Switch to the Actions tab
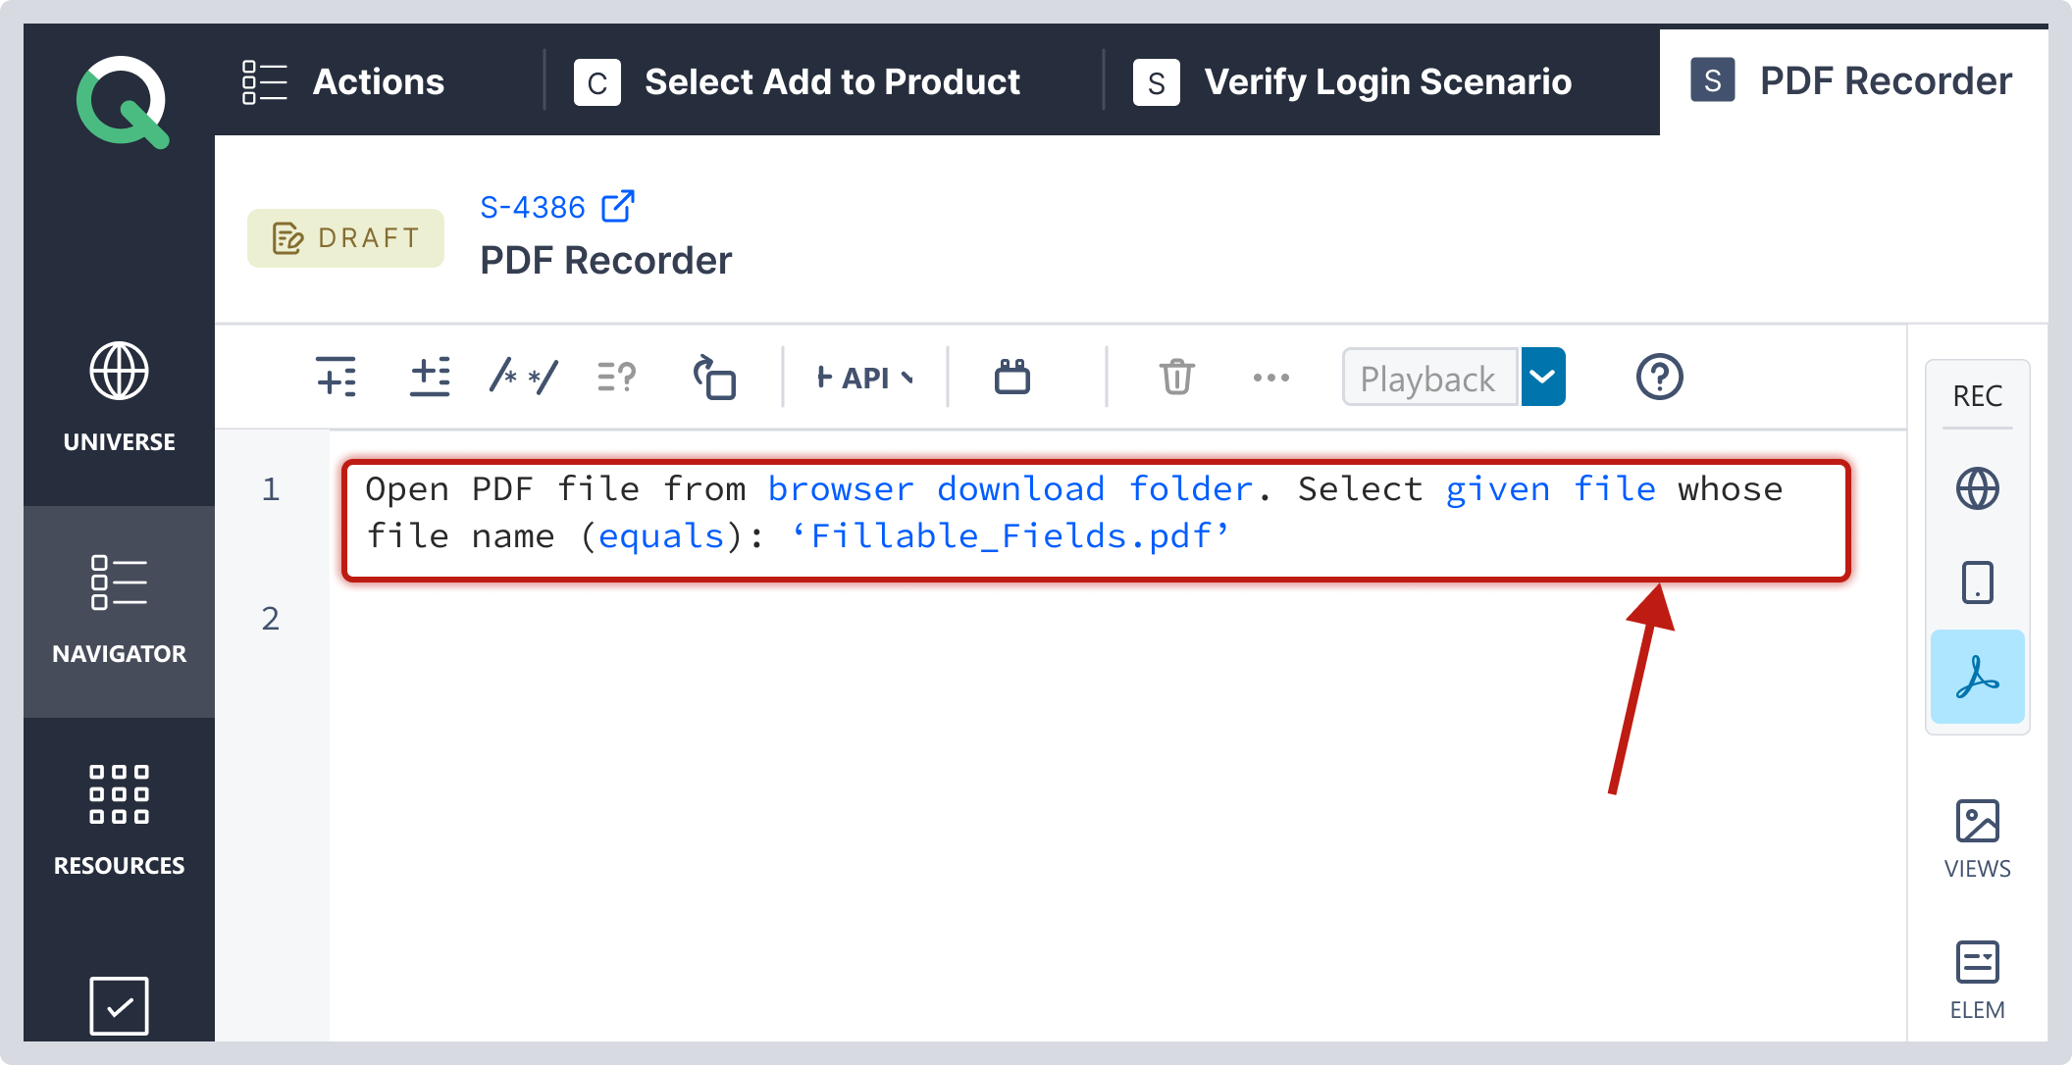 click(x=343, y=82)
